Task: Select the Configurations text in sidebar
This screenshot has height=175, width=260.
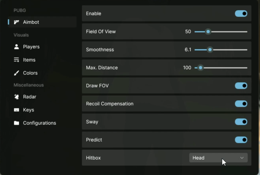Action: tap(39, 123)
